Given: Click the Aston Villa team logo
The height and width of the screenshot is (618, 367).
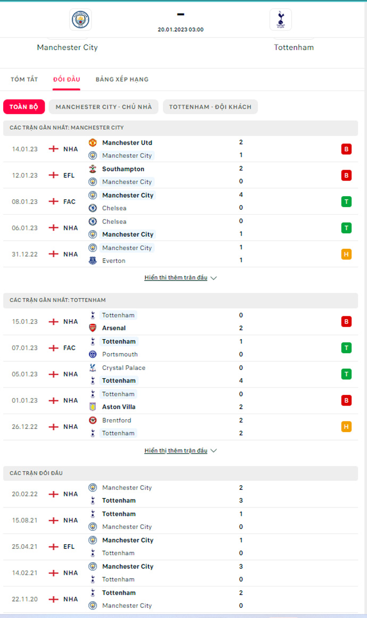Looking at the screenshot, I should click(x=93, y=407).
